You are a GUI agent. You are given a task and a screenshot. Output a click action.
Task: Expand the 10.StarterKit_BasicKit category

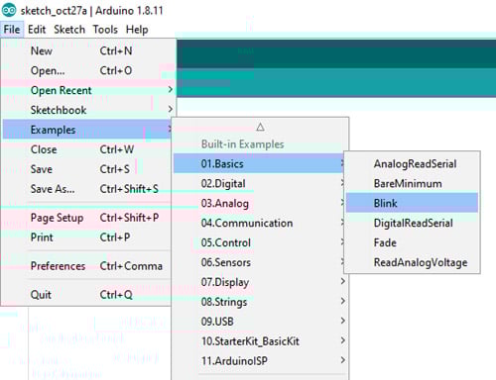click(260, 341)
